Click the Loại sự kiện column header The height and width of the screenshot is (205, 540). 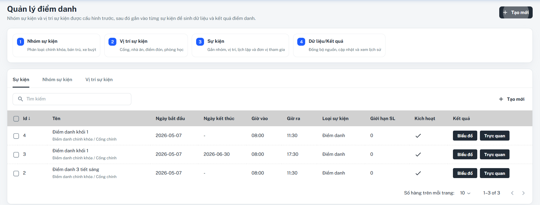tap(335, 119)
